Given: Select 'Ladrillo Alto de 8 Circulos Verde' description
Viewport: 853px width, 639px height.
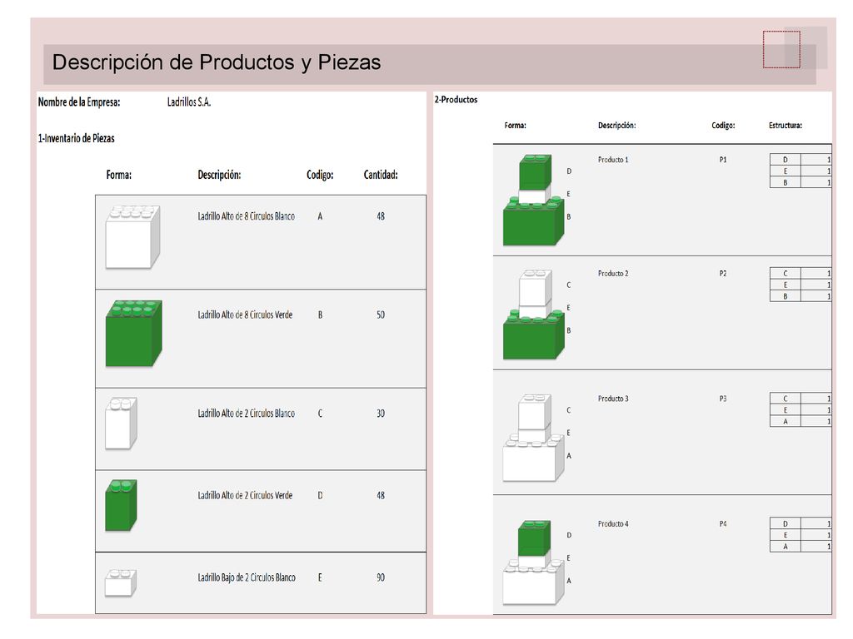Looking at the screenshot, I should (246, 315).
